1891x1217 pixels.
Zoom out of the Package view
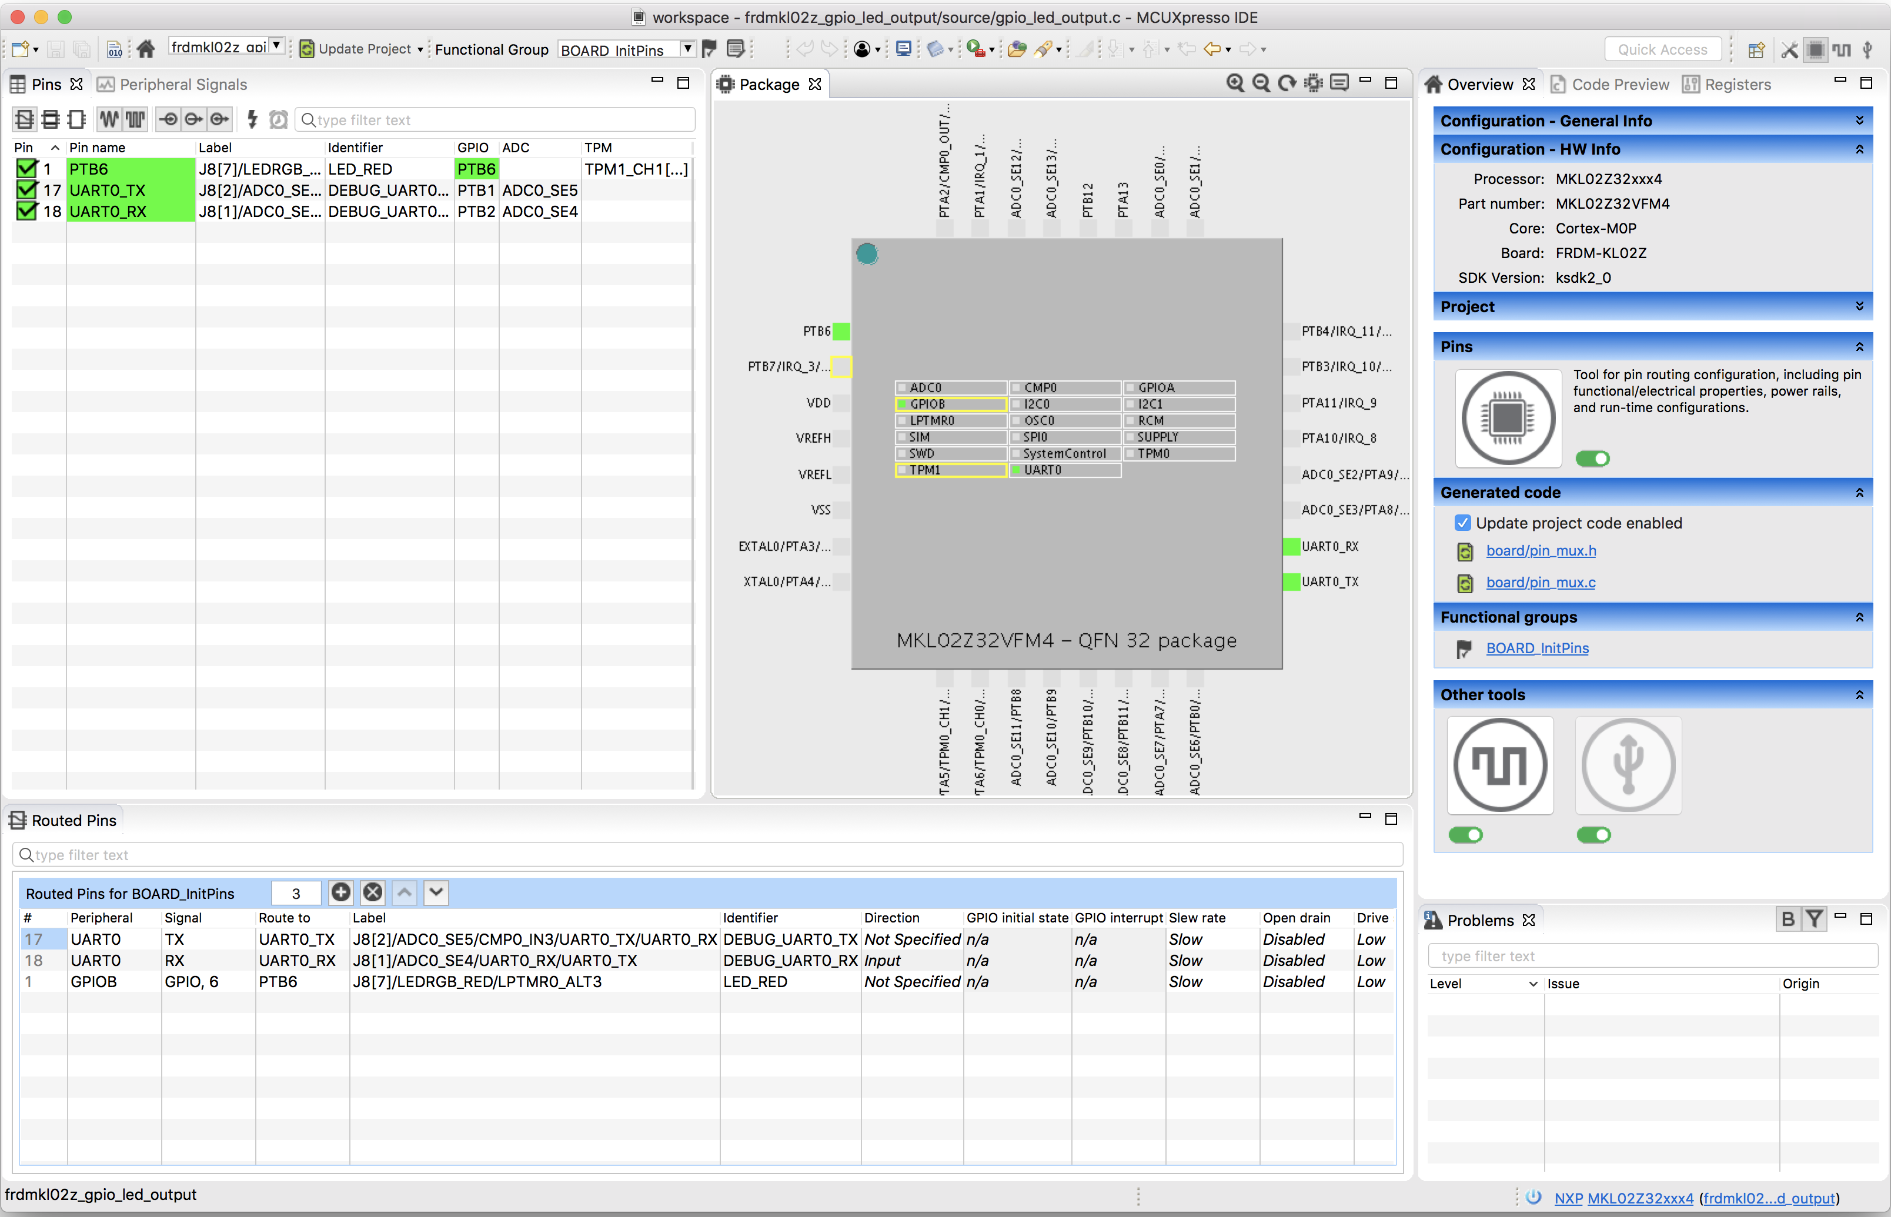[x=1261, y=83]
